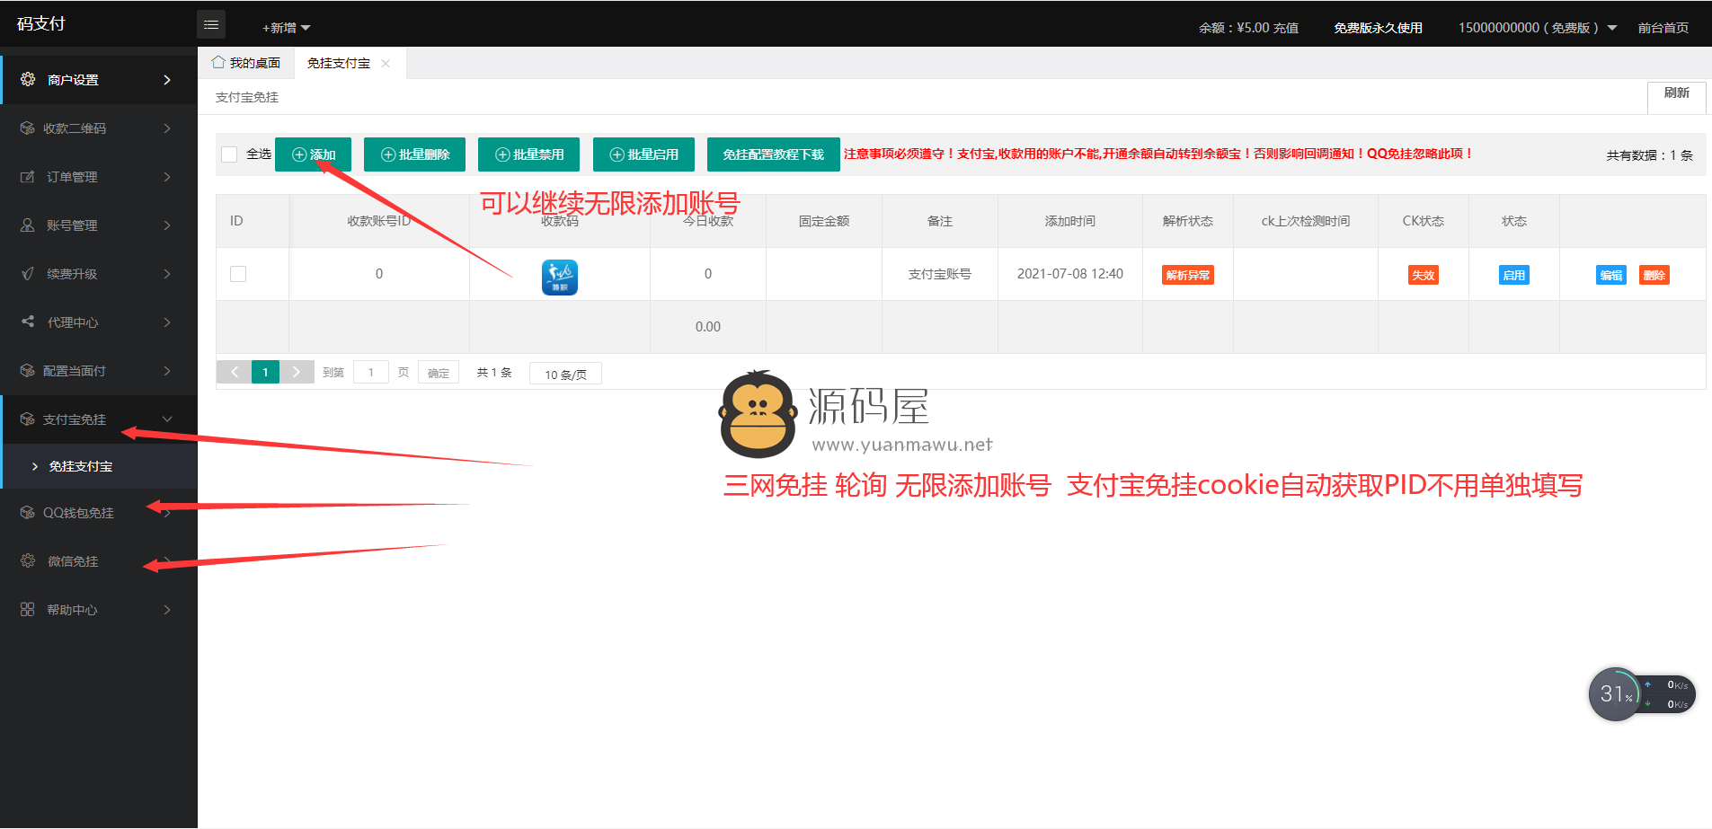
Task: Check the 全选 checkbox
Action: pyautogui.click(x=229, y=154)
